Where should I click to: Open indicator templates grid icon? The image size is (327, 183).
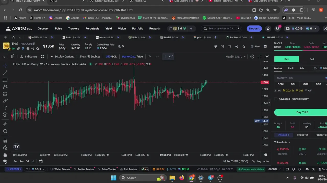coord(43,56)
